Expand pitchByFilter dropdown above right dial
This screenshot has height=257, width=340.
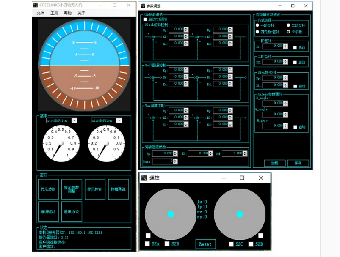pos(119,120)
